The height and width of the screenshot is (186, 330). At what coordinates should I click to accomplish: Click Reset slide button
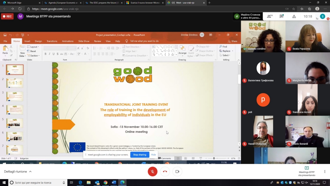pyautogui.click(x=32, y=51)
